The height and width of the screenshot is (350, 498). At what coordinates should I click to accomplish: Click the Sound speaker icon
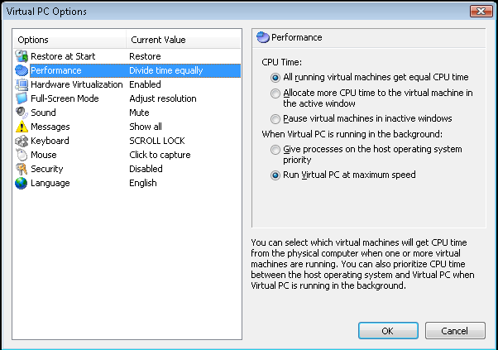(x=22, y=113)
